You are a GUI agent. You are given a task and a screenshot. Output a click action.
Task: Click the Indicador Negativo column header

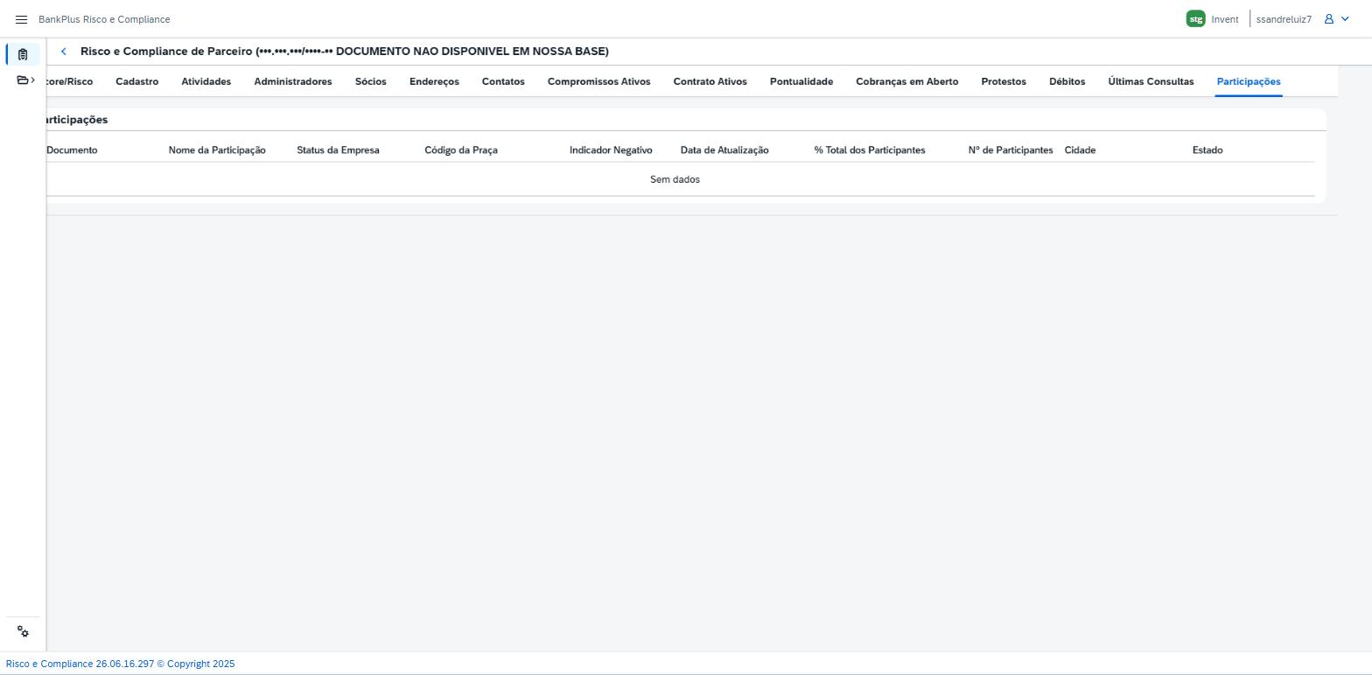point(611,150)
